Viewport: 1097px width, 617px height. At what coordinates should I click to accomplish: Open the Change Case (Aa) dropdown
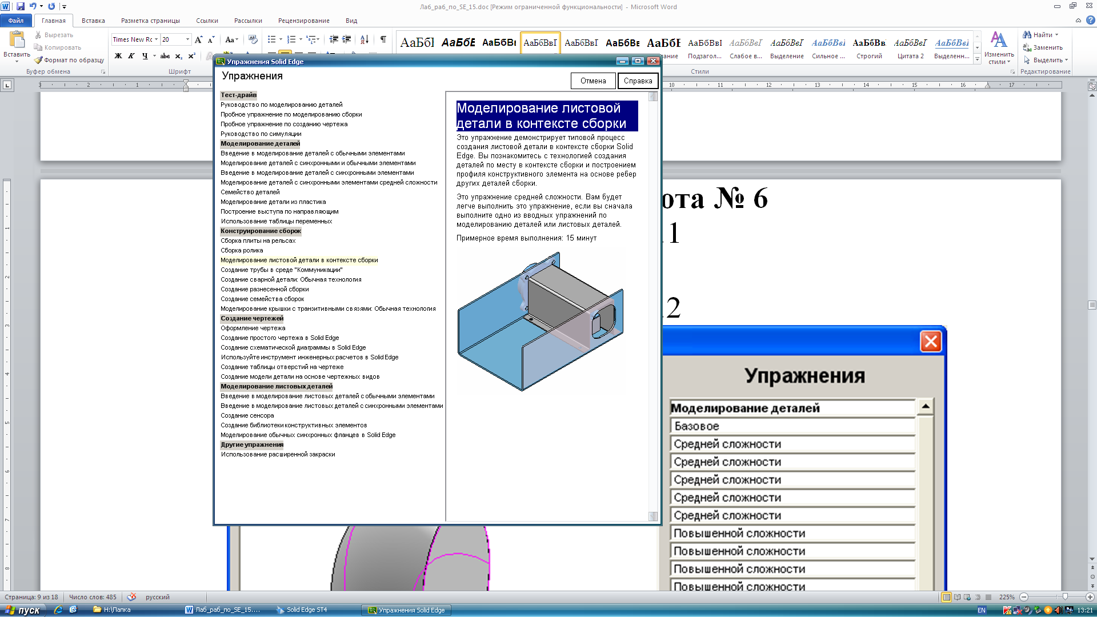pyautogui.click(x=231, y=39)
